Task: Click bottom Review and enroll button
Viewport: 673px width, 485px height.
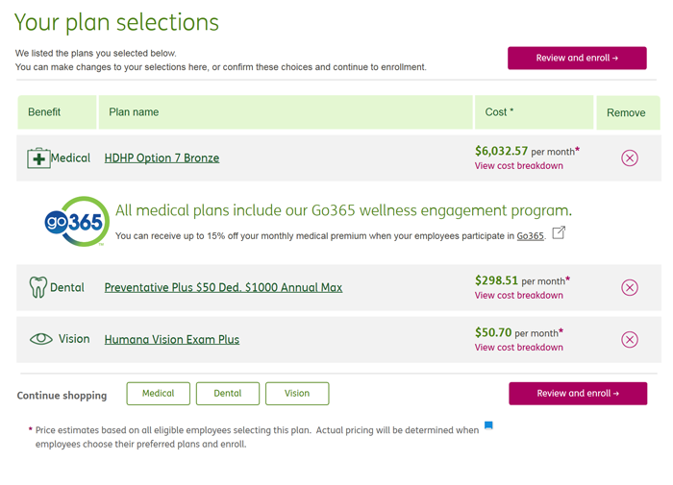Action: 578,393
